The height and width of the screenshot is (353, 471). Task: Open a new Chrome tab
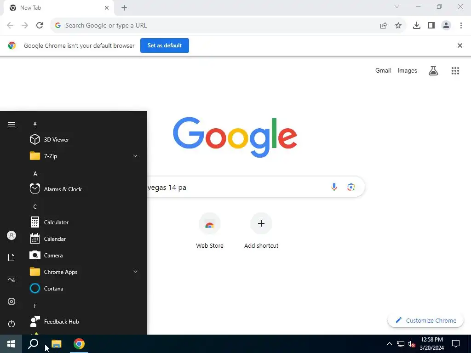click(124, 8)
